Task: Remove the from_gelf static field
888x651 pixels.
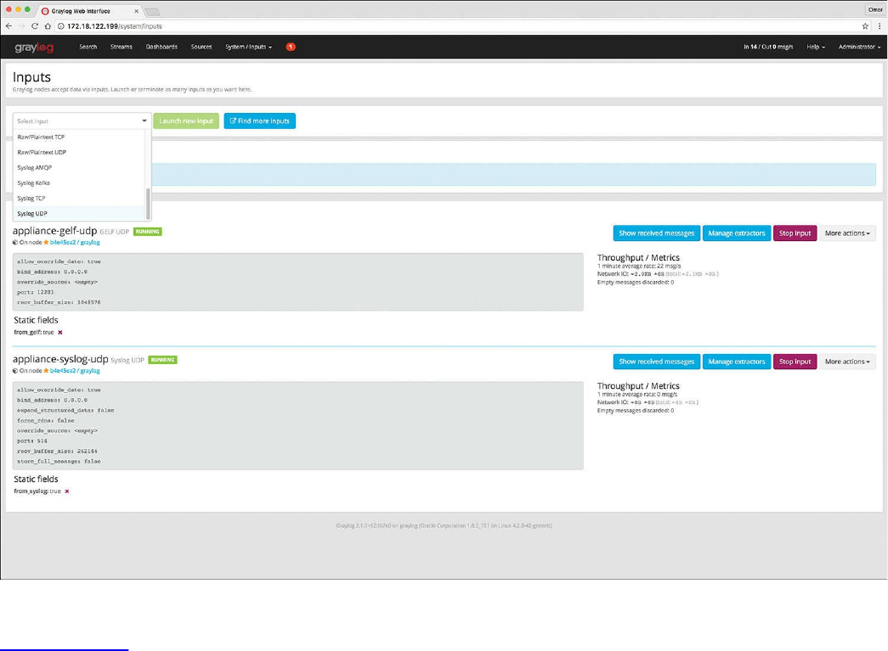Action: [60, 333]
